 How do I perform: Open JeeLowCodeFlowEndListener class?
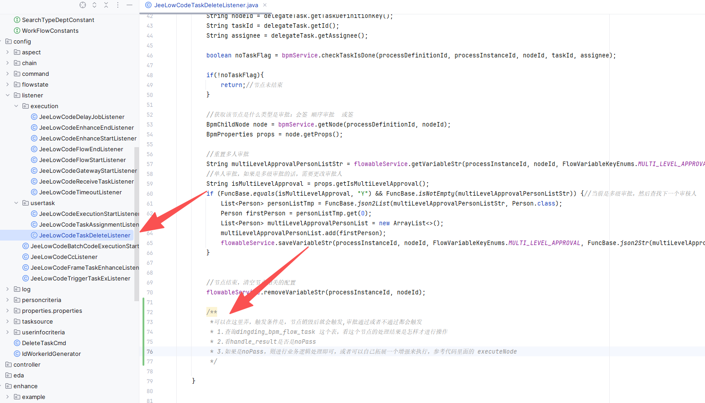[81, 149]
